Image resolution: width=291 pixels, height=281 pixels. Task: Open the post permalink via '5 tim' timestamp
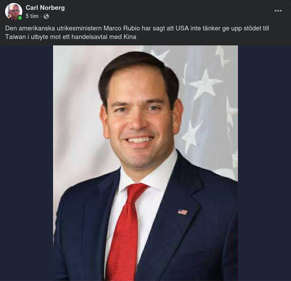[x=32, y=16]
